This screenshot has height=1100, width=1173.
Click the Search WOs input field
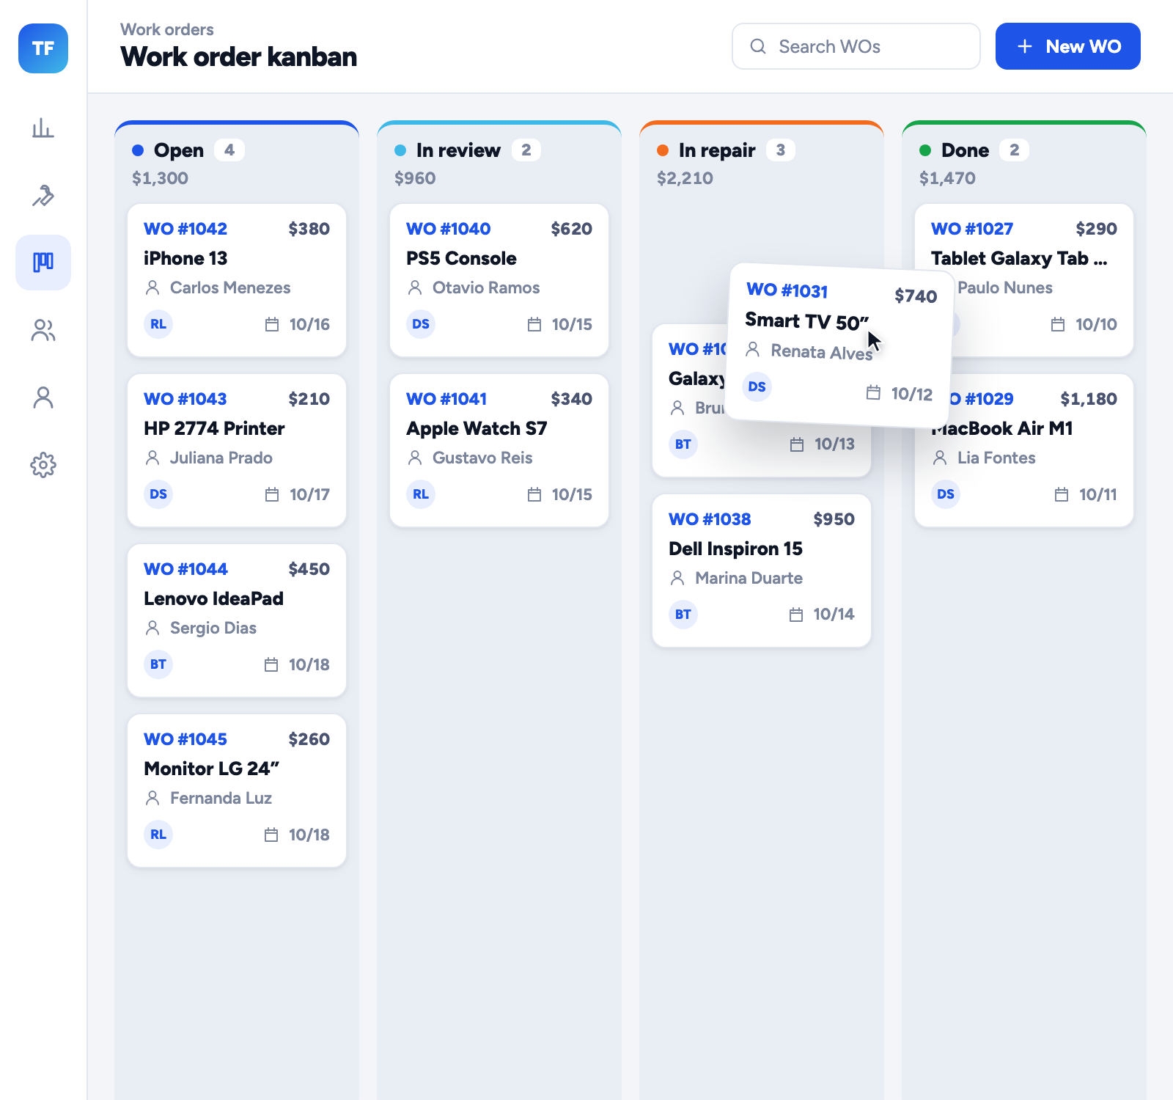856,46
